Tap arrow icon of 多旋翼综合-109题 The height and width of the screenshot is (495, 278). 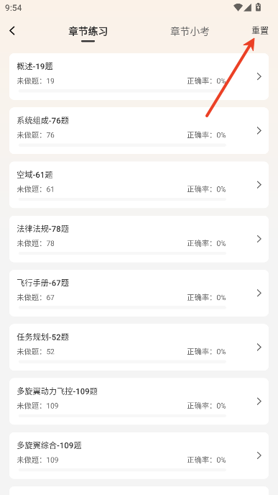pos(259,455)
